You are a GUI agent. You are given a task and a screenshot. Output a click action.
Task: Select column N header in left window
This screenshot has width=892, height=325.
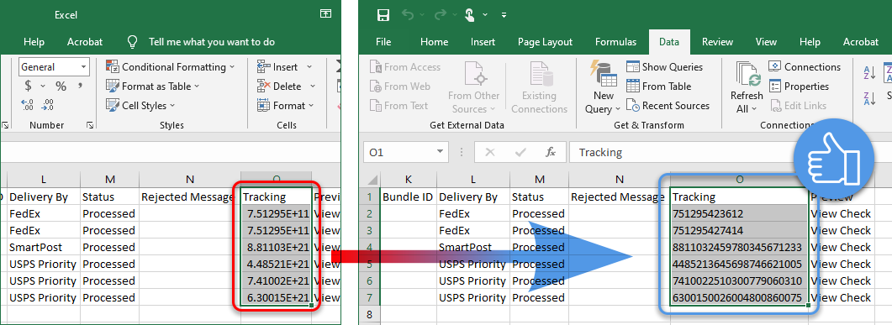click(x=189, y=180)
